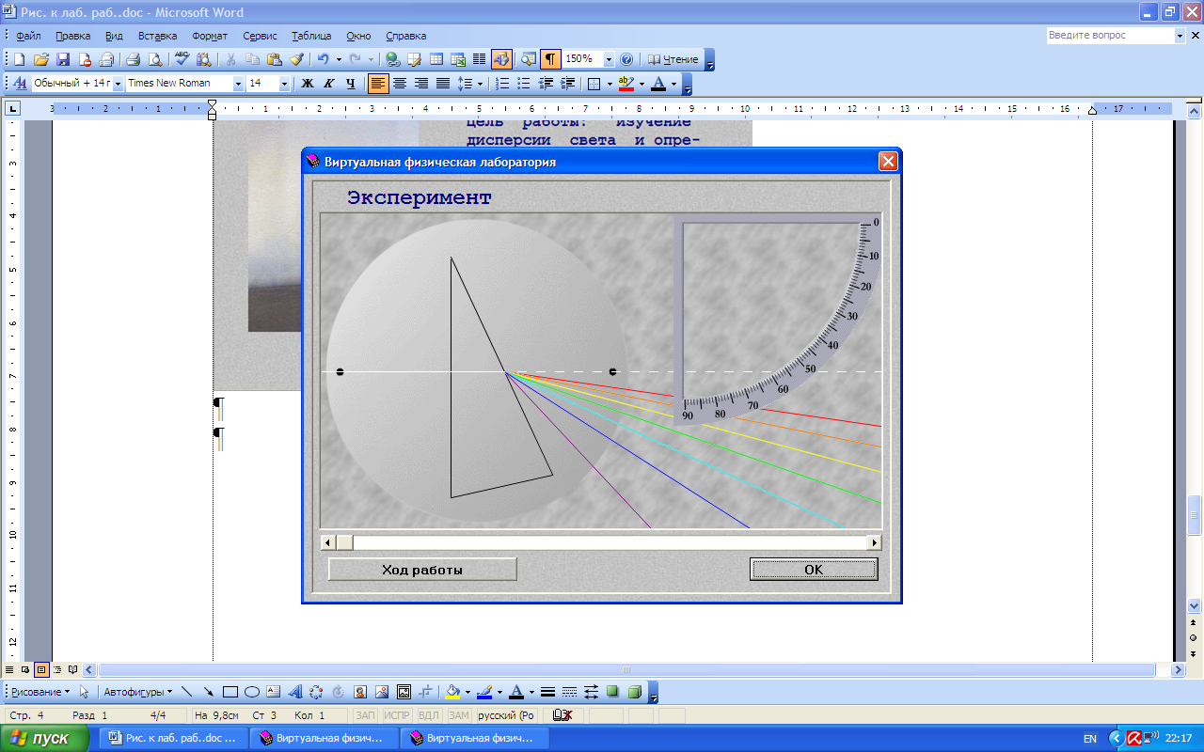1204x752 pixels.
Task: Open the Times New Roman font dropdown
Action: pos(238,84)
